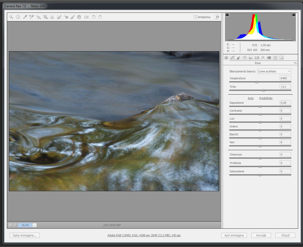303x247 pixels.
Task: Rotate image 90° counterclockwise
Action: [x=94, y=17]
